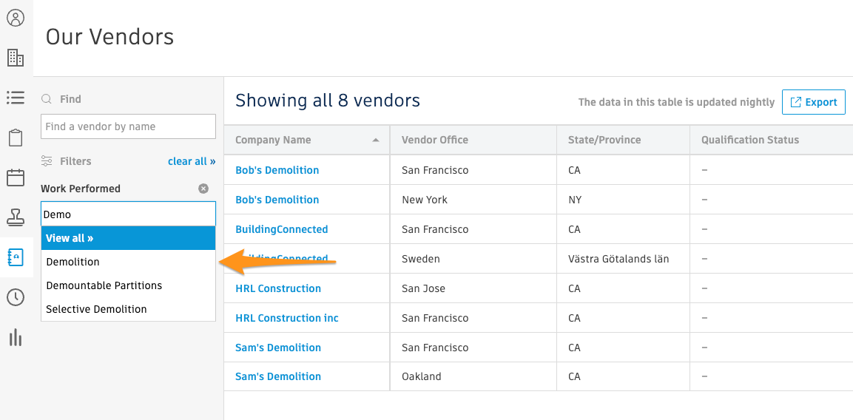This screenshot has width=853, height=420.
Task: Select 'Selective Demolition' from the dropdown
Action: click(x=129, y=309)
